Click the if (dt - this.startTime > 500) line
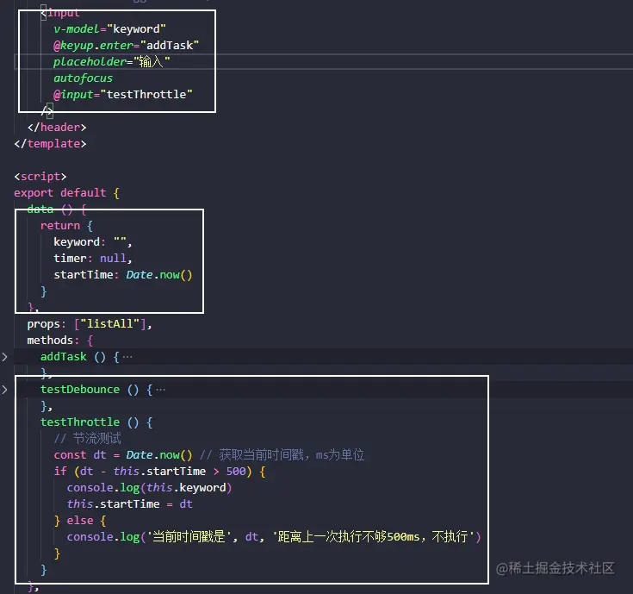 159,472
